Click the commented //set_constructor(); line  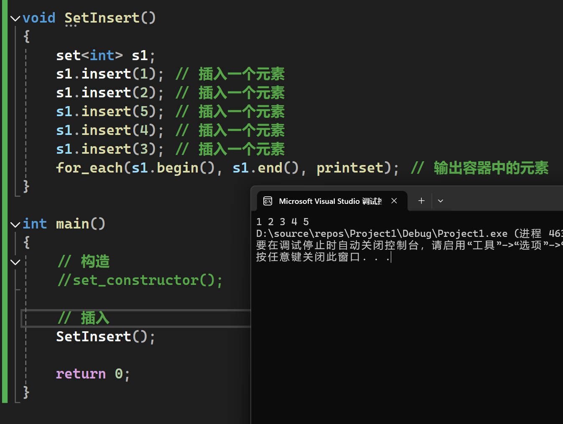pyautogui.click(x=140, y=280)
